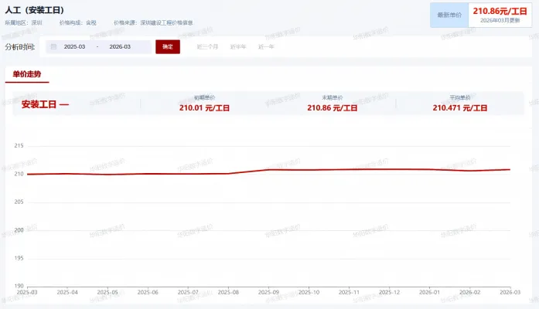539x309 pixels.
Task: Click the 2025-09 x-axis label
Action: (x=268, y=292)
